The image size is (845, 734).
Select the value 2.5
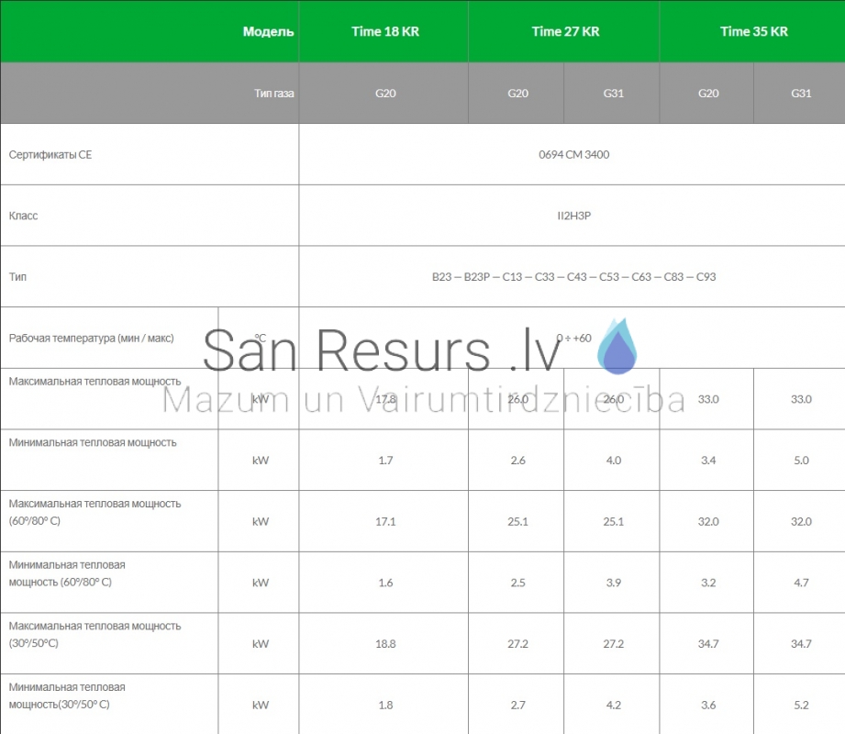(517, 583)
